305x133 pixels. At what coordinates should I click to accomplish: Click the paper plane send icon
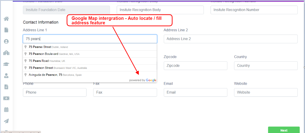click(x=6, y=121)
